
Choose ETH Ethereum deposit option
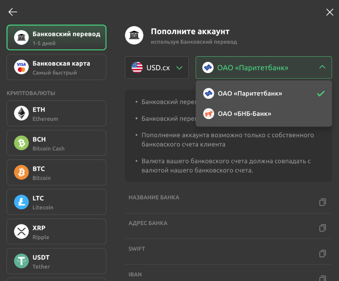[56, 113]
